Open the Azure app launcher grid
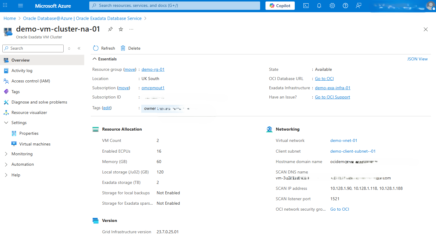Image resolution: width=436 pixels, height=238 pixels. click(4, 6)
